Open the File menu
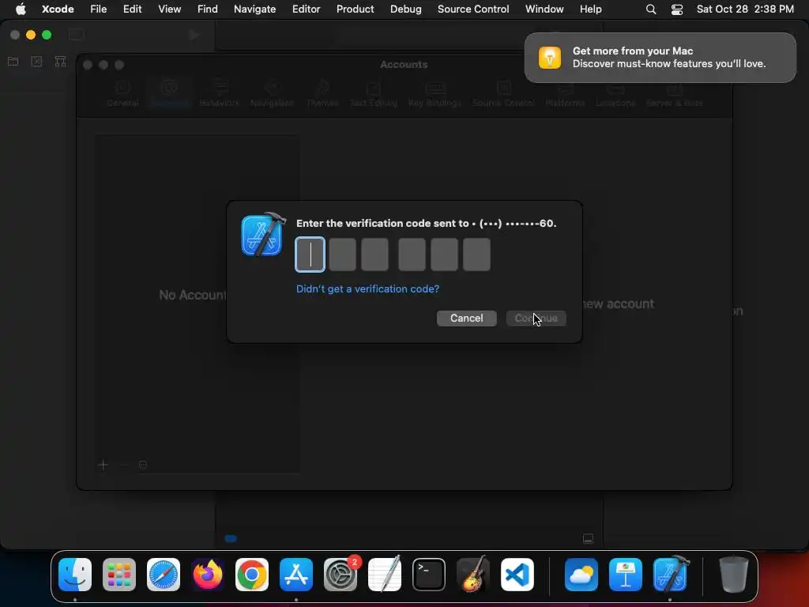809x607 pixels. [x=98, y=9]
